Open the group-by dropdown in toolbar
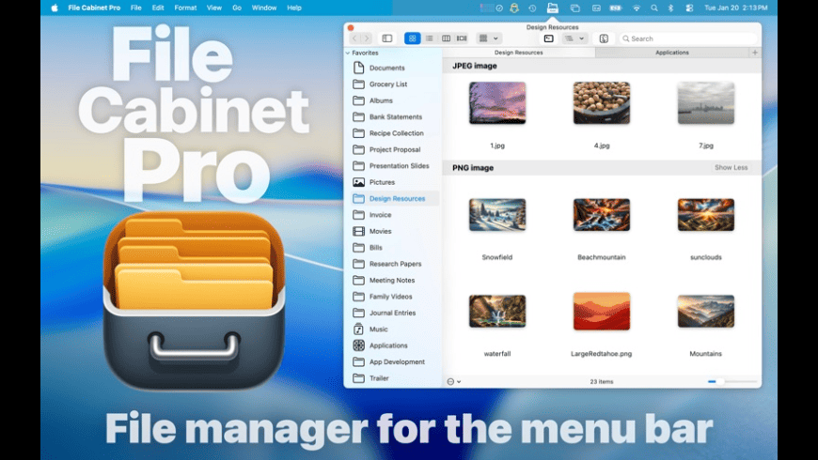The height and width of the screenshot is (460, 818). coord(489,38)
